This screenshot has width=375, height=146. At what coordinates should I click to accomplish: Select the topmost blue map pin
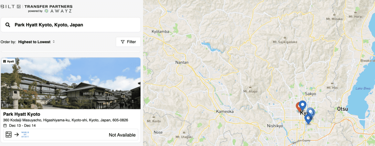pyautogui.click(x=303, y=105)
